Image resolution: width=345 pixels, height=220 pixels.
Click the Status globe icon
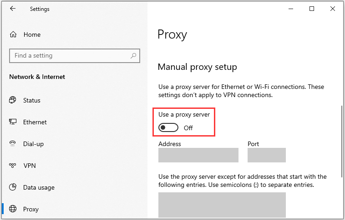pos(13,100)
